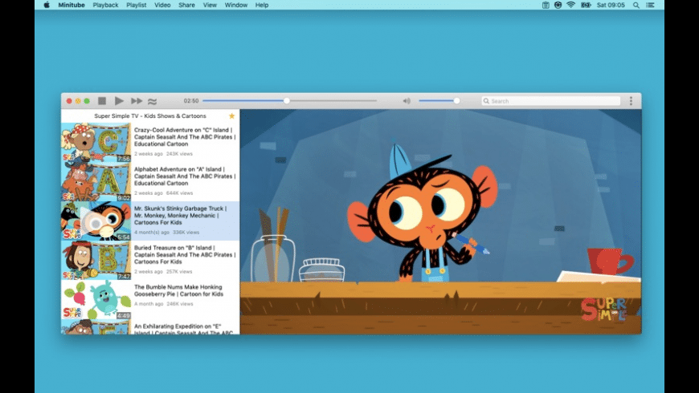Click the Alphabet Adventure on "A" Island title
The height and width of the screenshot is (393, 699).
[x=185, y=176]
